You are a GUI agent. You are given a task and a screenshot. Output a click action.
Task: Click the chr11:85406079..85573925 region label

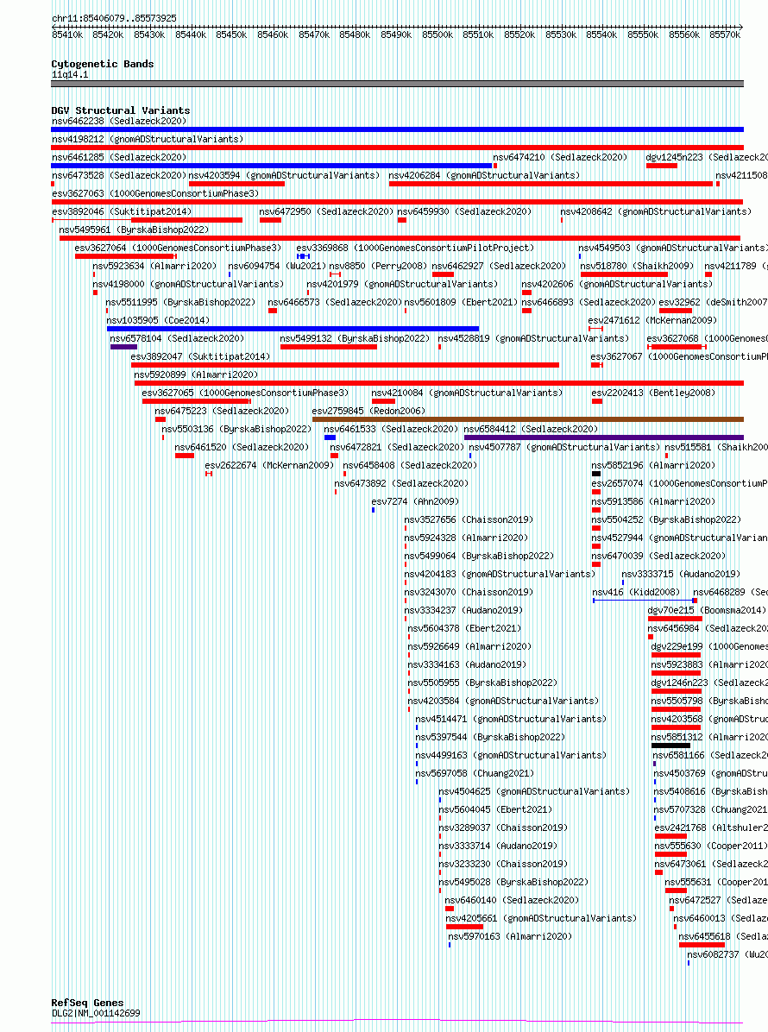(x=114, y=18)
